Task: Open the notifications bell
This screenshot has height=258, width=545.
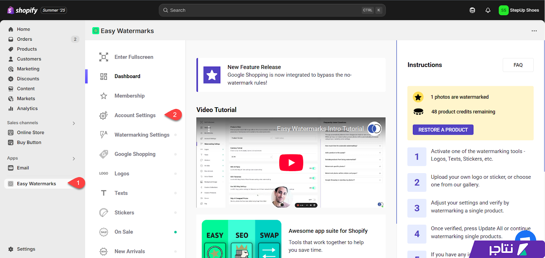Action: point(488,10)
